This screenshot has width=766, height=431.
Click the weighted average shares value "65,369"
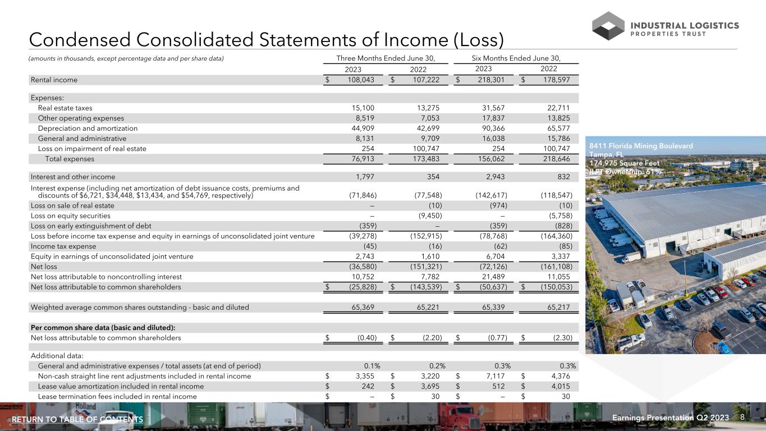coord(364,307)
